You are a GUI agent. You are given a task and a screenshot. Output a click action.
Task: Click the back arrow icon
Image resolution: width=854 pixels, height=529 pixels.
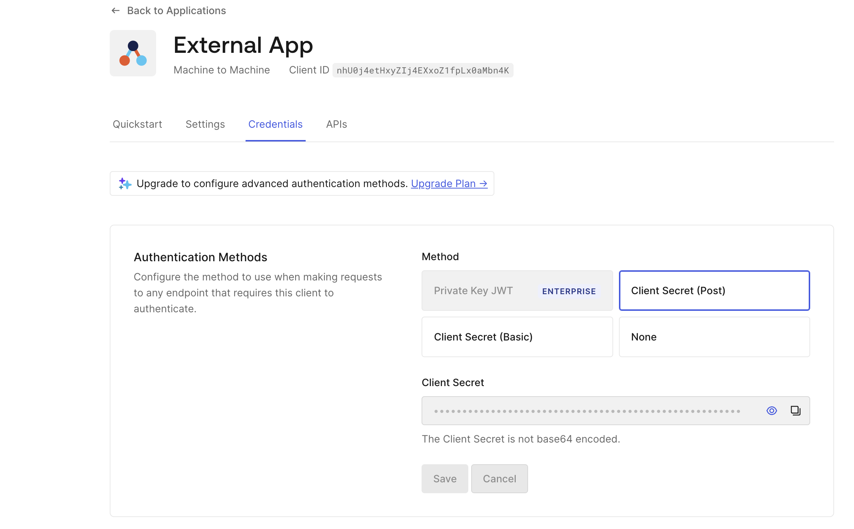(x=115, y=11)
